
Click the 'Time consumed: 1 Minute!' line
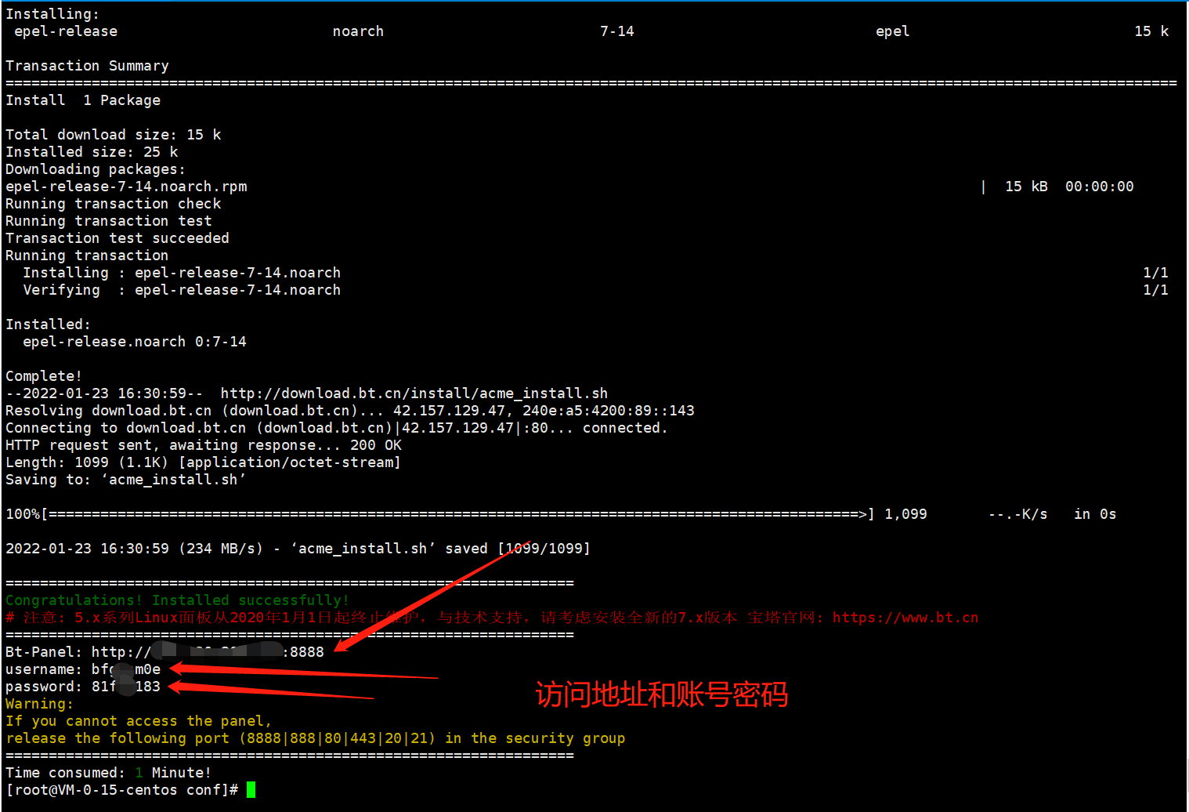tap(109, 773)
